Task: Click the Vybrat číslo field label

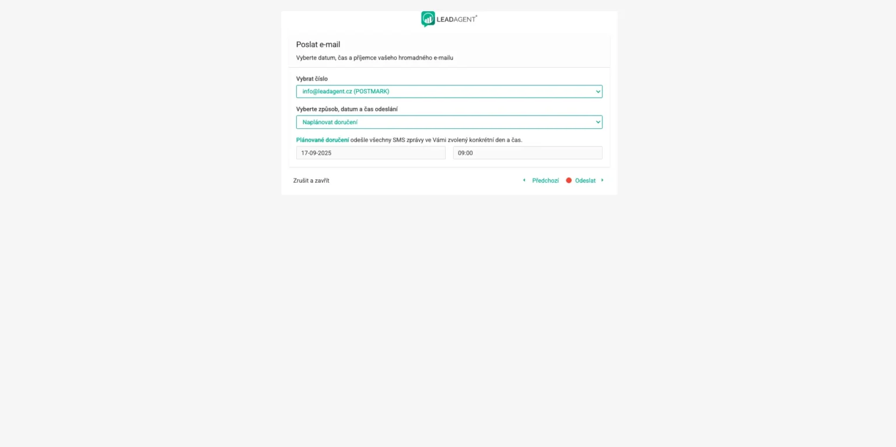Action: click(312, 79)
